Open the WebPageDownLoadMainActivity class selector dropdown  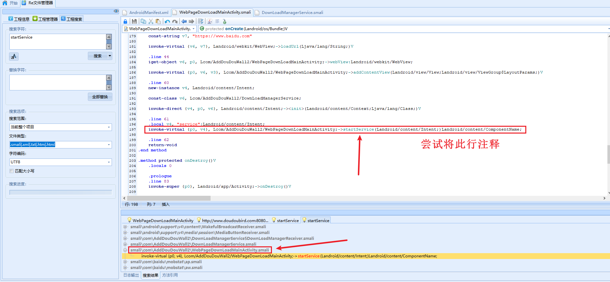coord(194,29)
